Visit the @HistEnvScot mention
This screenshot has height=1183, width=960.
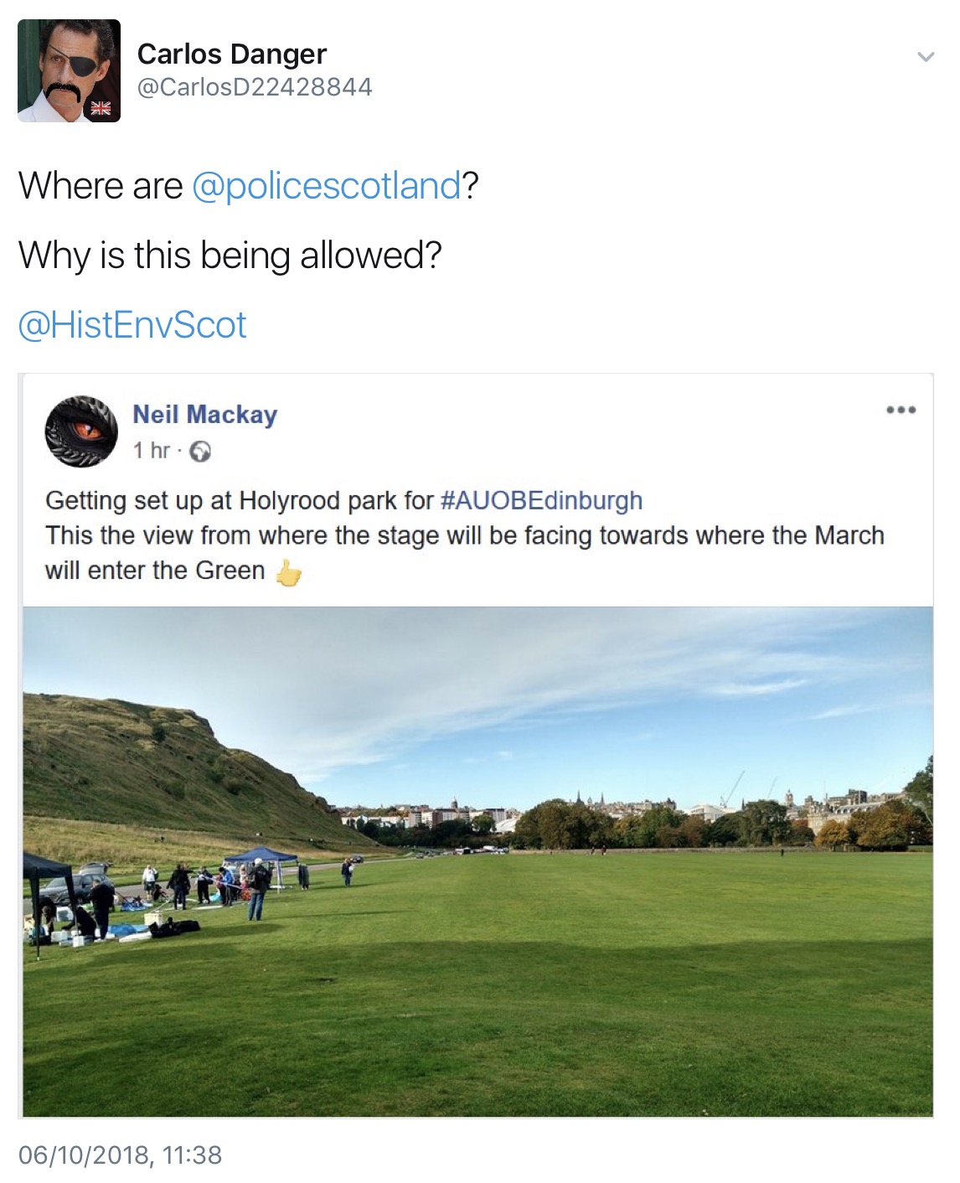[x=132, y=325]
